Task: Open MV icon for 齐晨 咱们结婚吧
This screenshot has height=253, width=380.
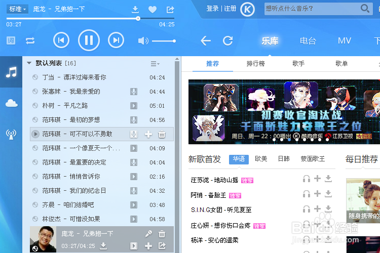Action: pos(134,205)
